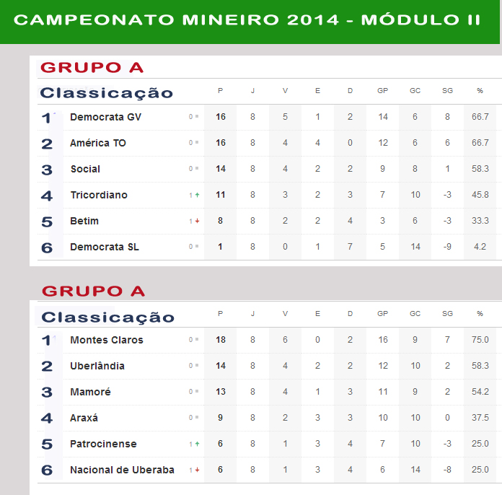This screenshot has width=502, height=495.
Task: Open the América TO team row
Action: (x=269, y=143)
